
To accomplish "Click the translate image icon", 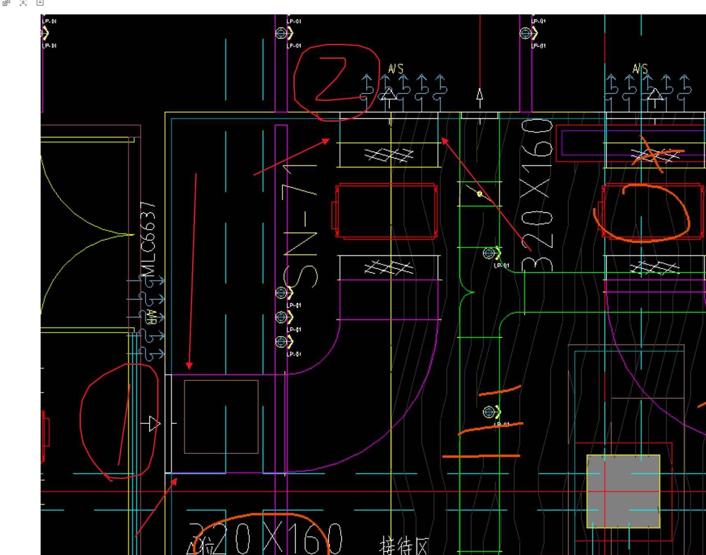I will pyautogui.click(x=6, y=2).
